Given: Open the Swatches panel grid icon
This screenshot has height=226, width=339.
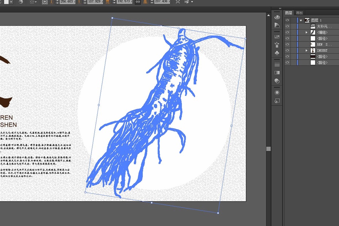Looking at the screenshot, I should coord(277,37).
